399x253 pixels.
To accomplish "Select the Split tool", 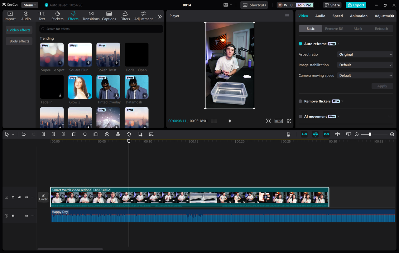I will (44, 134).
